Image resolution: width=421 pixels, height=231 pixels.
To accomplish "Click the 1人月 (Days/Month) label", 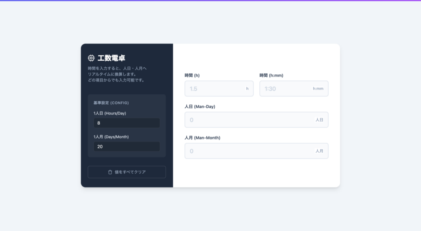I will 111,137.
